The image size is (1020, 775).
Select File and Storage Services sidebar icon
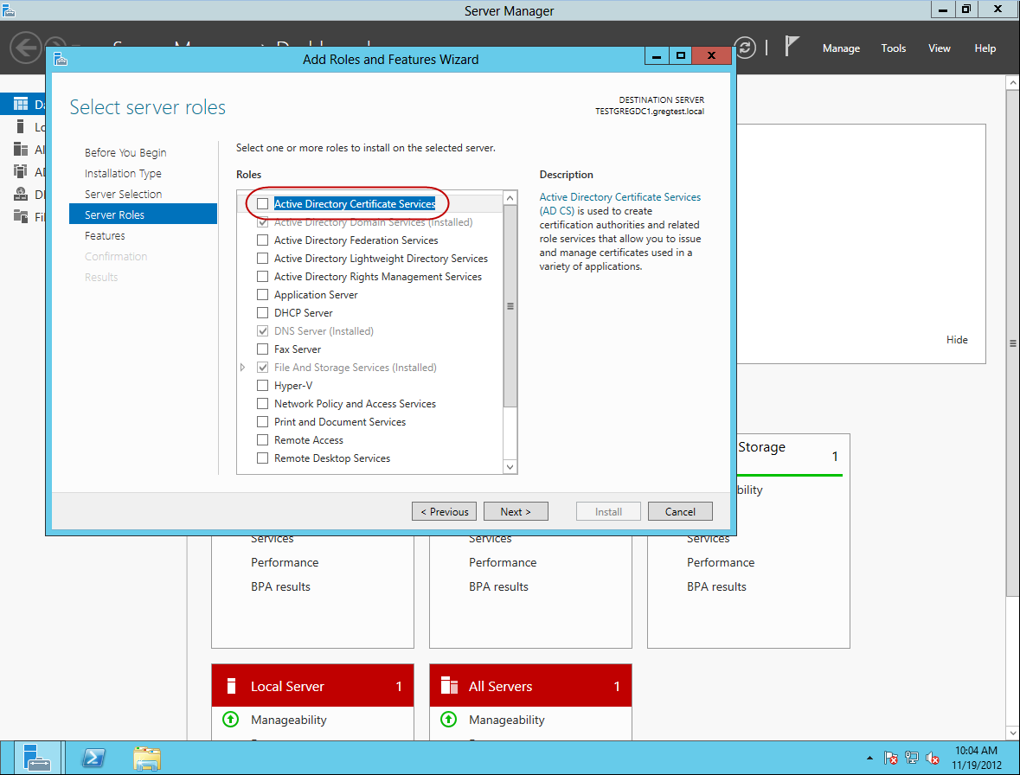[21, 216]
